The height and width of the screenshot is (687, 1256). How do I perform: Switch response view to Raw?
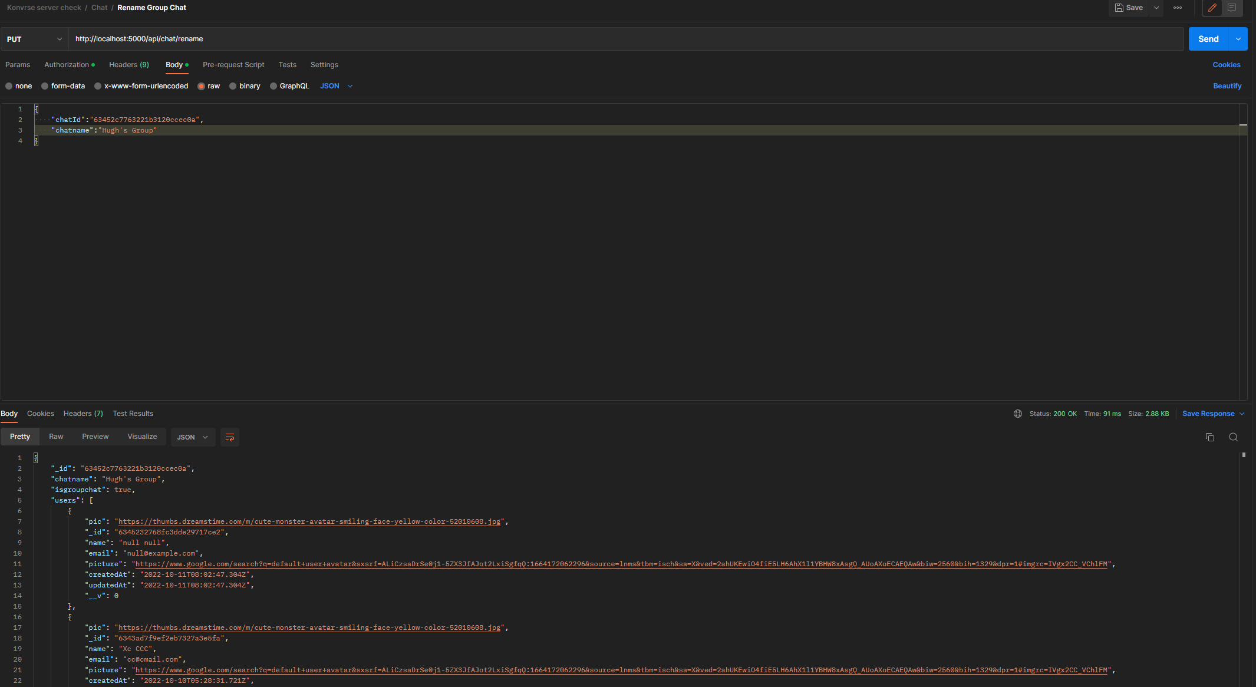tap(56, 437)
